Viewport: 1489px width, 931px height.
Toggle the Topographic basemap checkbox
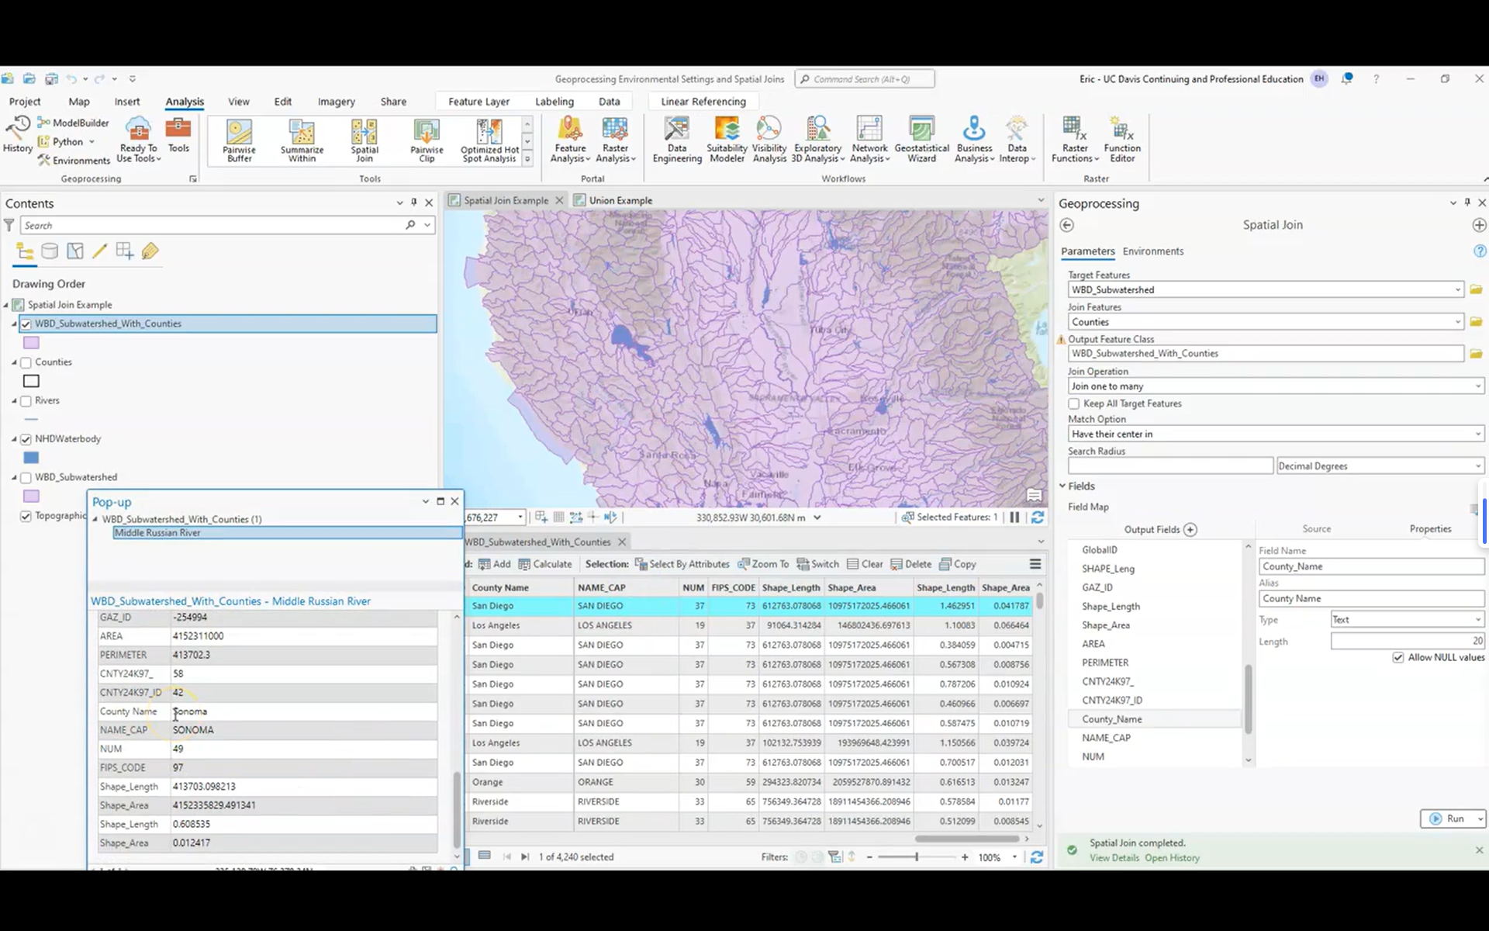(x=26, y=516)
